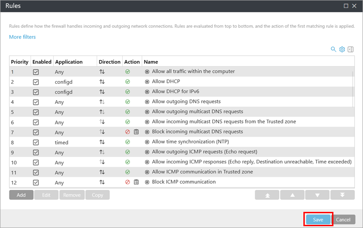The width and height of the screenshot is (363, 228).
Task: Click the block icon for rule 7
Action: tap(127, 132)
